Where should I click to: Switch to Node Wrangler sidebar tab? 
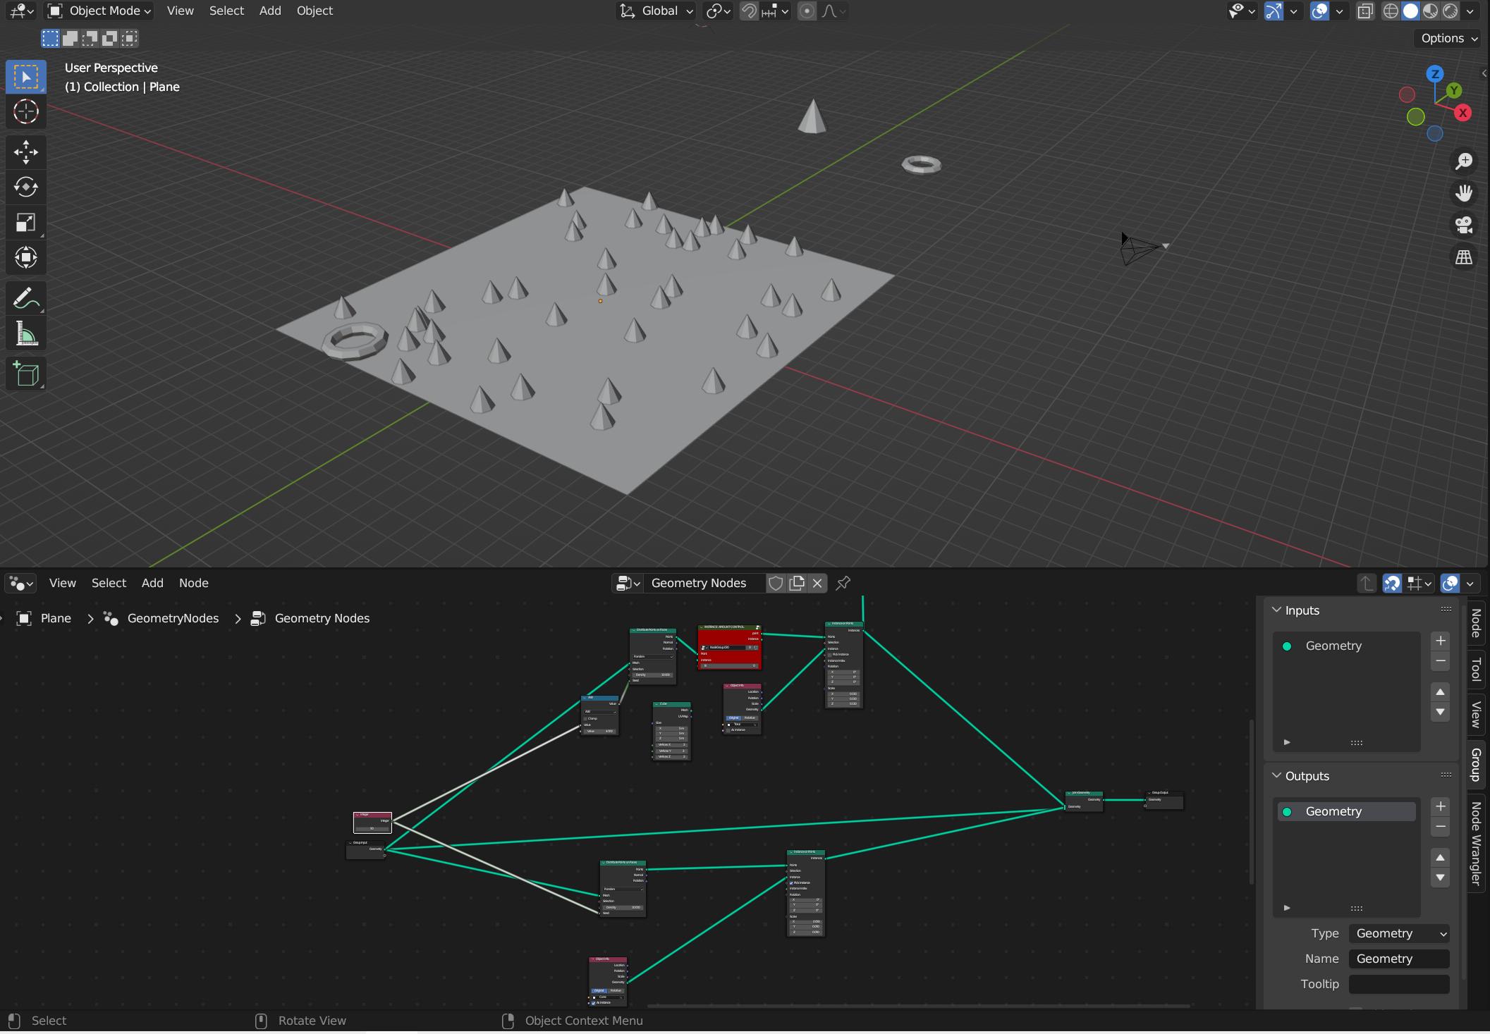(x=1477, y=844)
